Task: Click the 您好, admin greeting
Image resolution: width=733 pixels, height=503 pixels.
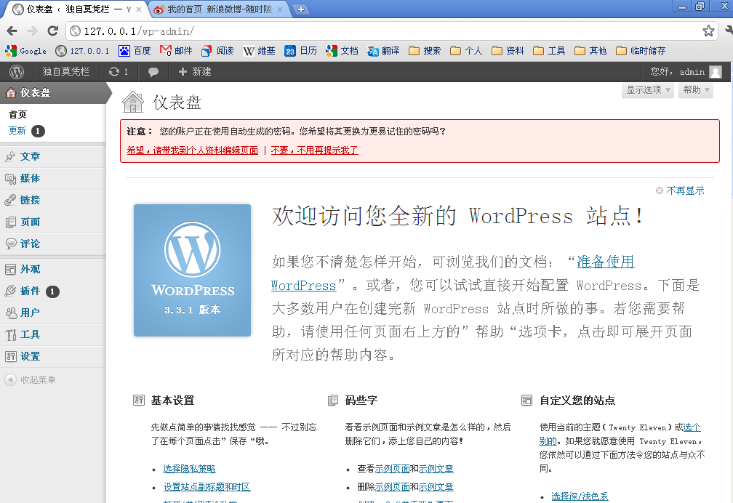Action: tap(678, 71)
